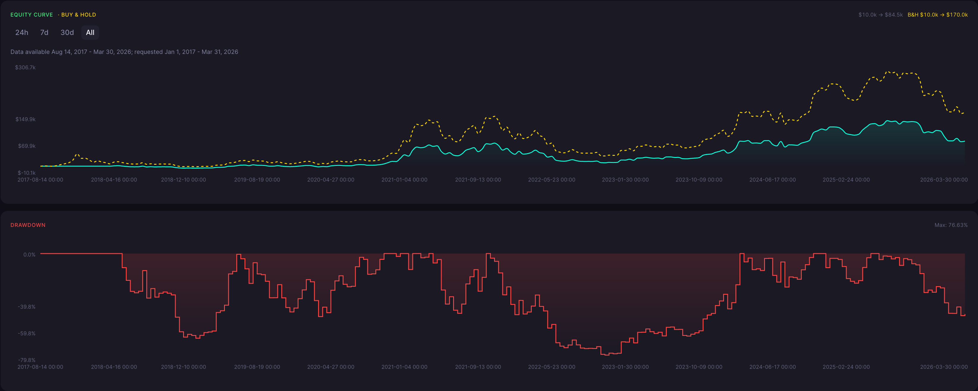Click drawdown chart date 2025-02-24 00:00
This screenshot has width=978, height=391.
tap(846, 367)
